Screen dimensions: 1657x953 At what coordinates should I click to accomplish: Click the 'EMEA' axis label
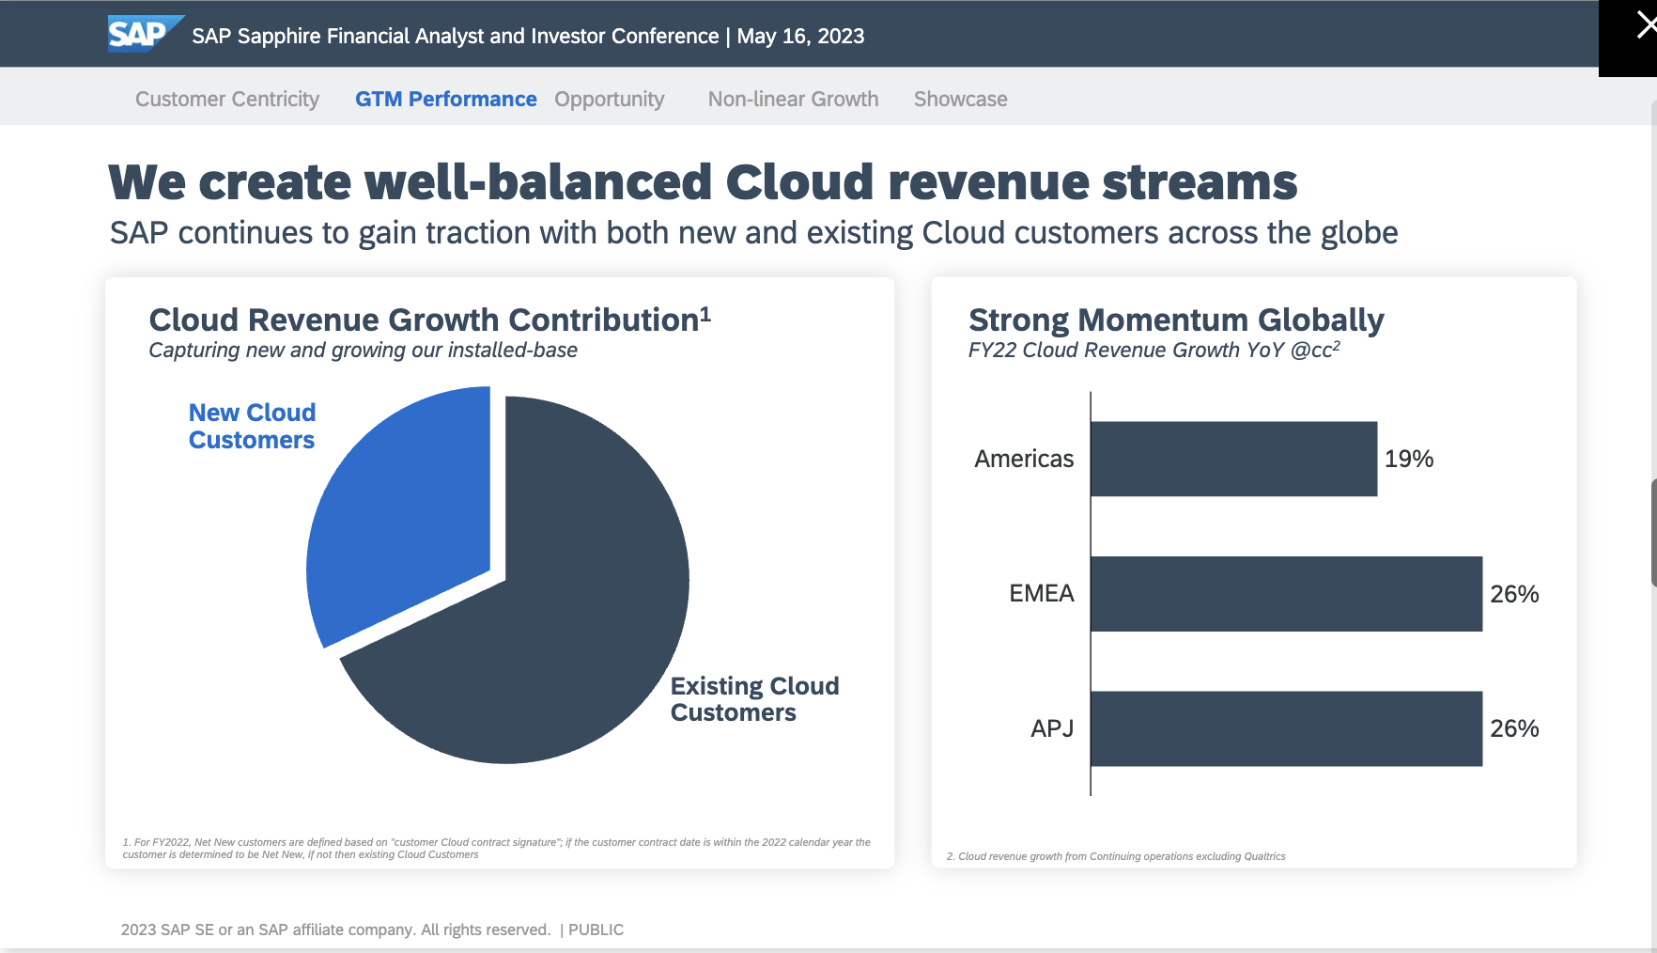click(1042, 593)
